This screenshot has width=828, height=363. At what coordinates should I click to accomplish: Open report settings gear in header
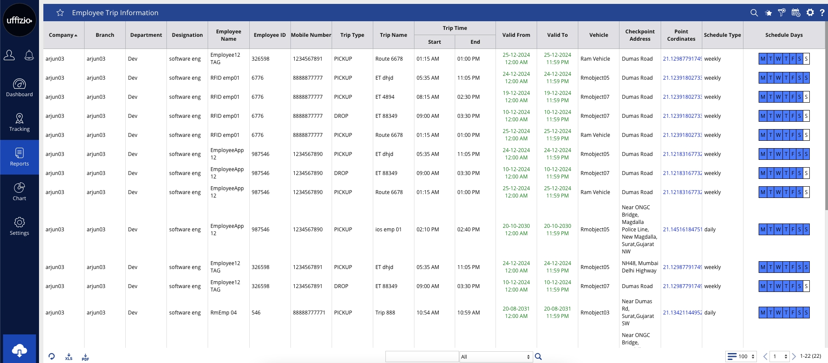tap(810, 13)
